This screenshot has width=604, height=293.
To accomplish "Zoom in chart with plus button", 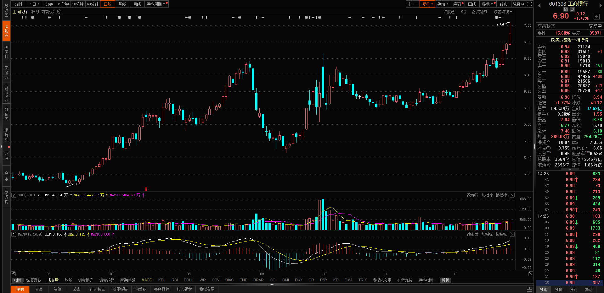I will point(409,4).
